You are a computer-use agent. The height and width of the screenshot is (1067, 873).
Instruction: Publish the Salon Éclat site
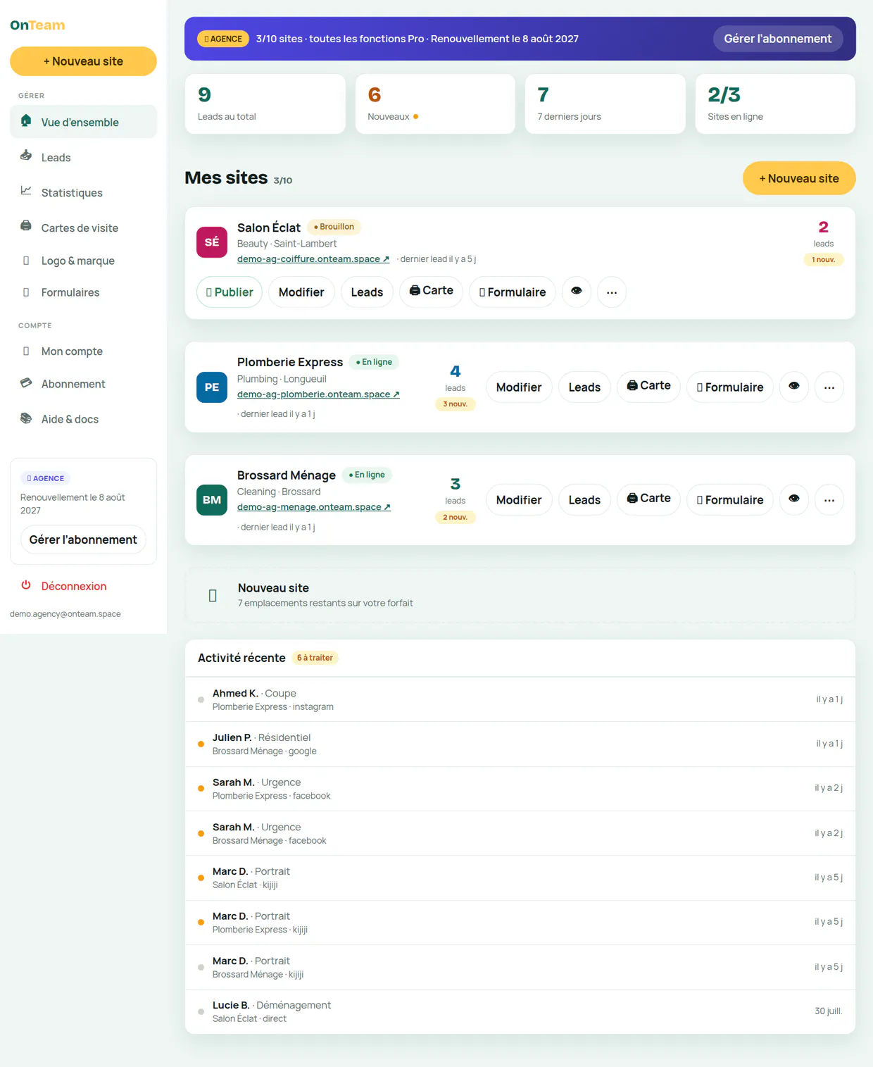(x=230, y=292)
